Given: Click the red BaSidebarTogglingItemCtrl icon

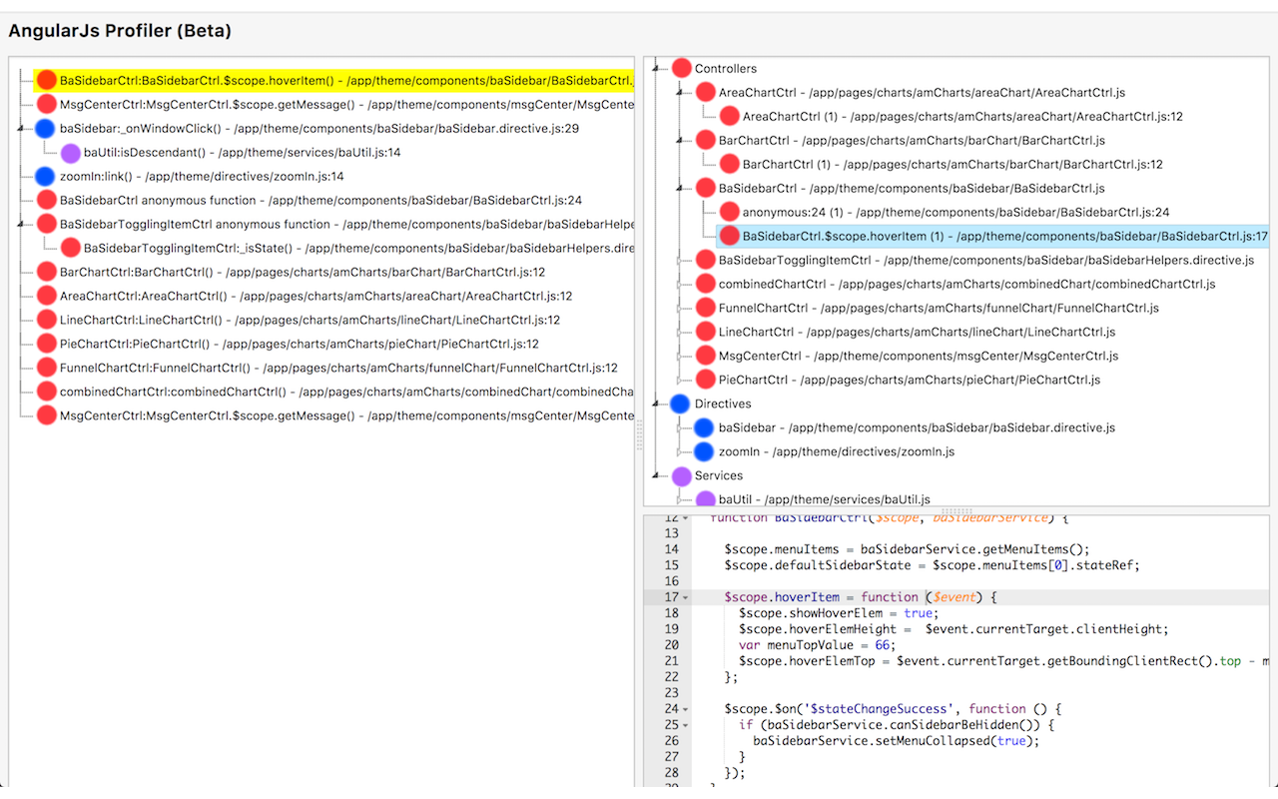Looking at the screenshot, I should tap(705, 259).
